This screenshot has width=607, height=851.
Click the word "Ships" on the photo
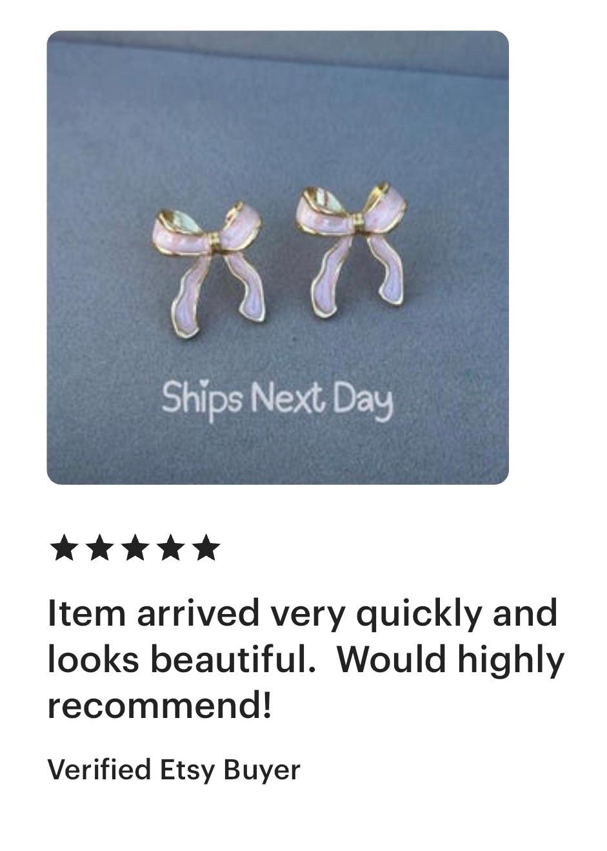pos(202,398)
